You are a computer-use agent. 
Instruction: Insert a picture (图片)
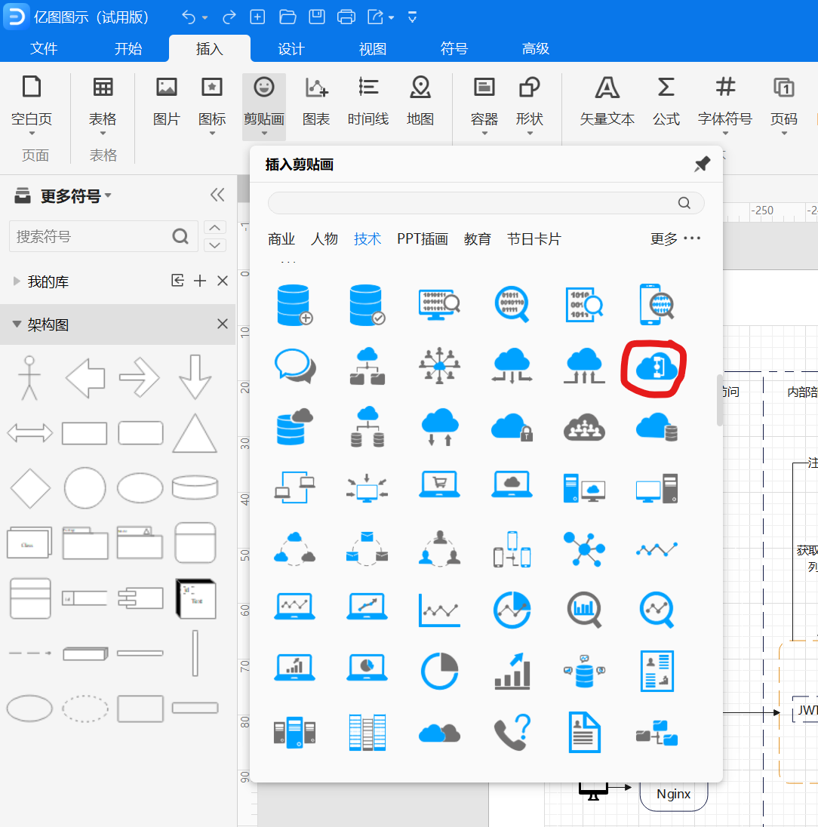tap(166, 101)
